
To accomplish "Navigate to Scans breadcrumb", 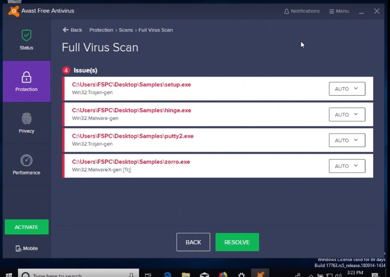I will 126,30.
